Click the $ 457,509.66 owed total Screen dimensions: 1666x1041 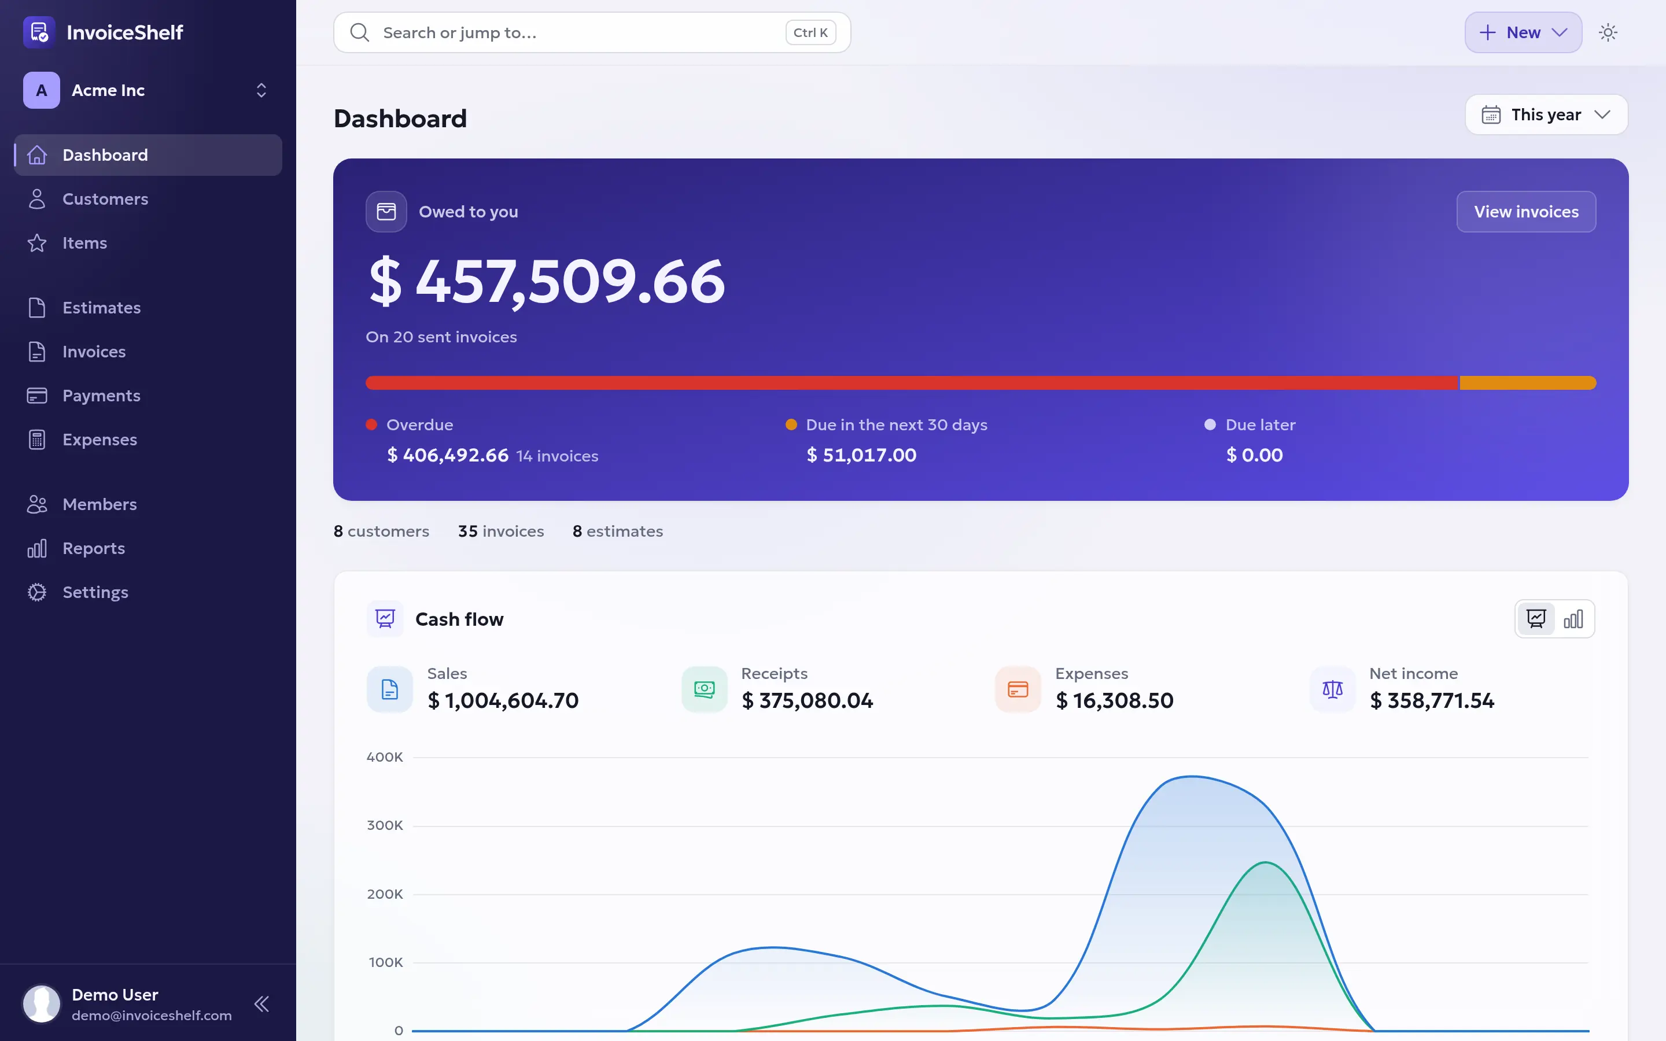(547, 282)
